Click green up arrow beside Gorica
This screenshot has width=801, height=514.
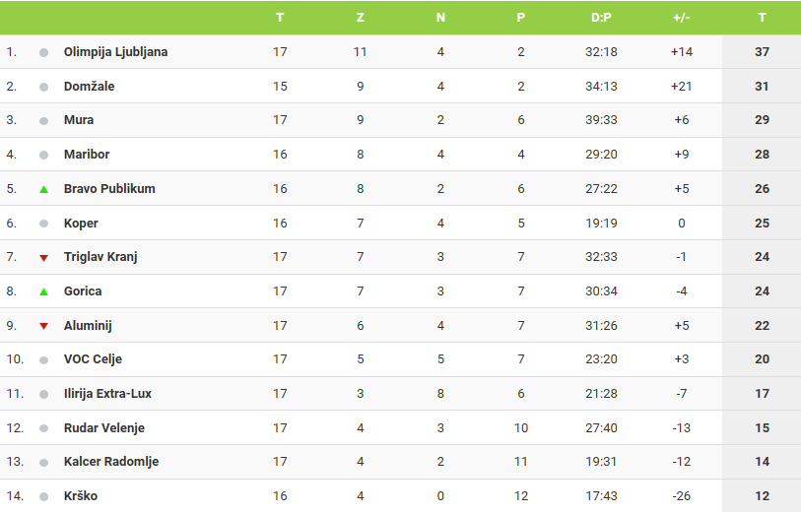(44, 292)
